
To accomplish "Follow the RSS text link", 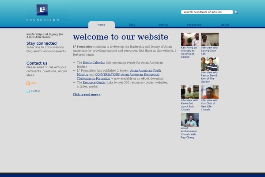I will tap(34, 83).
